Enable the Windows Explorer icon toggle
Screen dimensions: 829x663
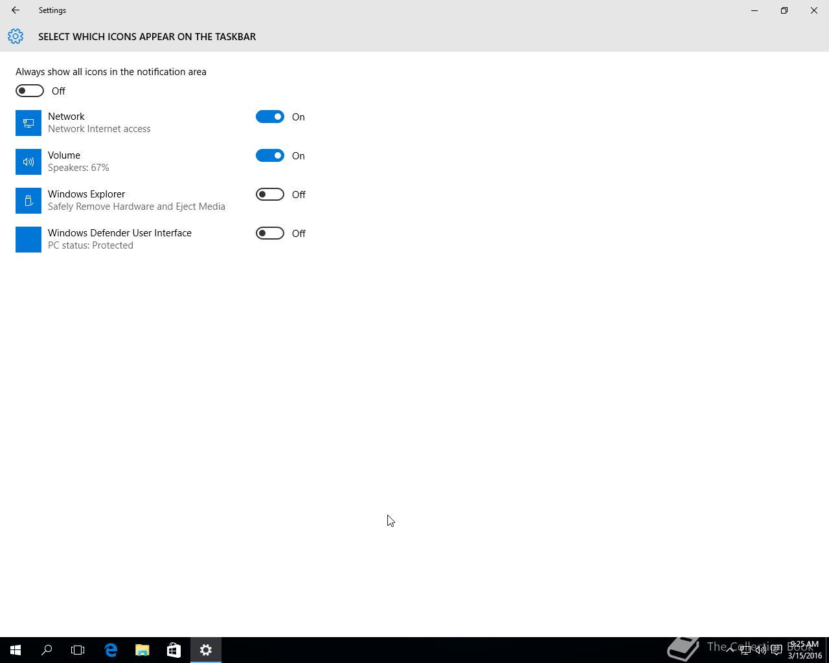click(270, 194)
